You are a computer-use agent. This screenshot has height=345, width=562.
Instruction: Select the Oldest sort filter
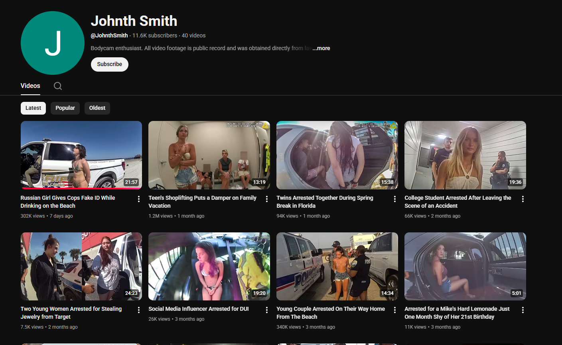click(x=97, y=108)
